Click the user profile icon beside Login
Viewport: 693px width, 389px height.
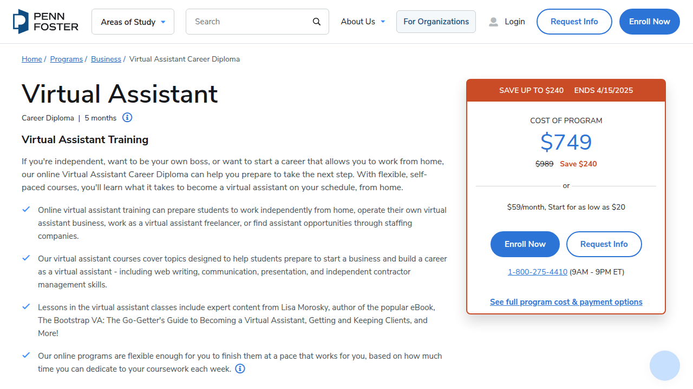[x=493, y=22]
